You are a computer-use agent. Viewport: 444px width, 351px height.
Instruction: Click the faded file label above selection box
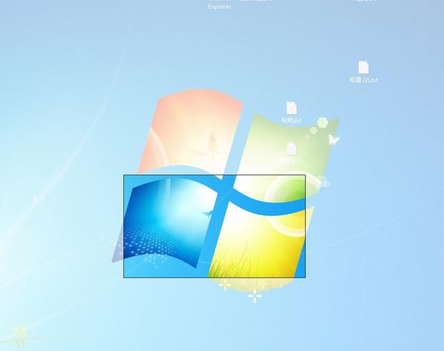coord(292,161)
